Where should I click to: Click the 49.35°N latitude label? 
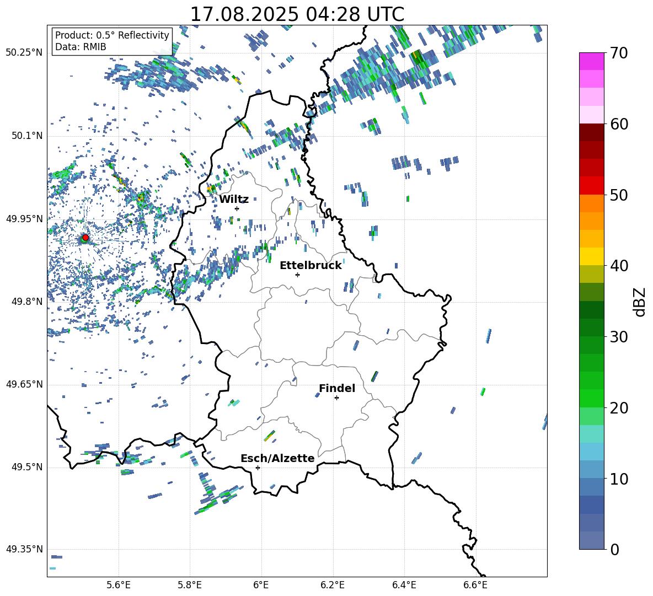click(24, 549)
